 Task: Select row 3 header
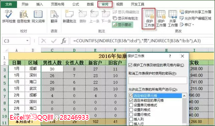[5, 69]
